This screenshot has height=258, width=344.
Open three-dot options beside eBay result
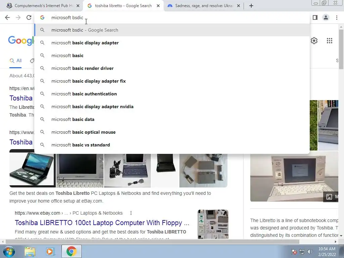pyautogui.click(x=131, y=213)
